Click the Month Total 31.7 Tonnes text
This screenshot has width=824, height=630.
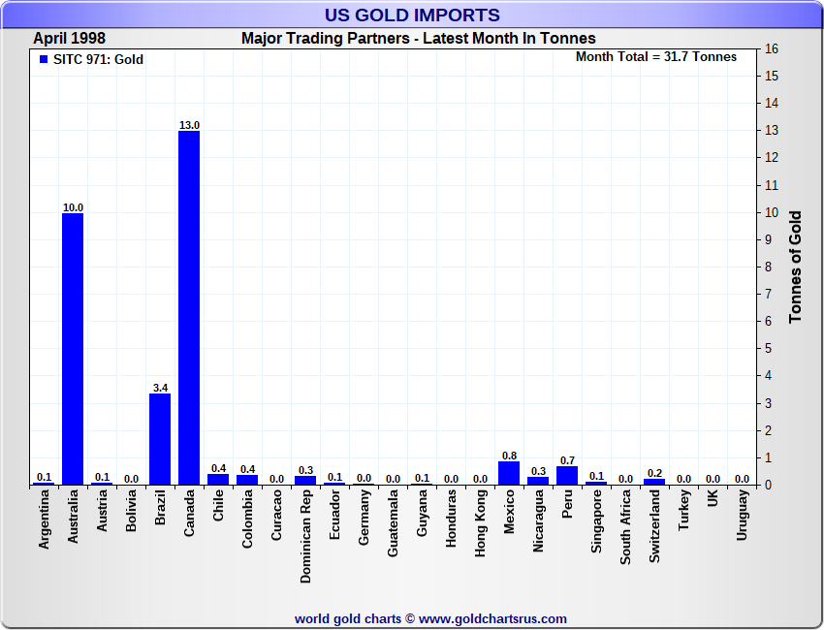(656, 56)
